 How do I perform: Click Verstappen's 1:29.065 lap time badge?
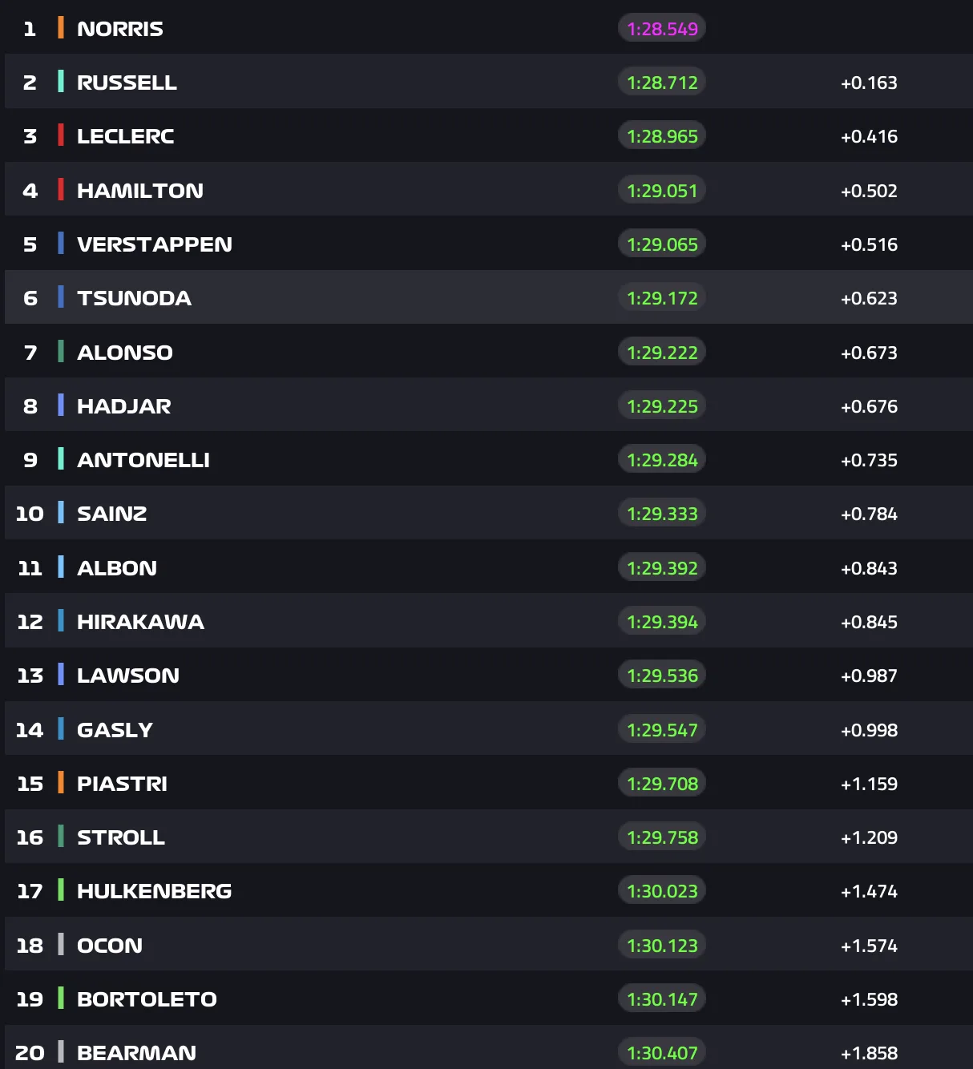click(662, 244)
